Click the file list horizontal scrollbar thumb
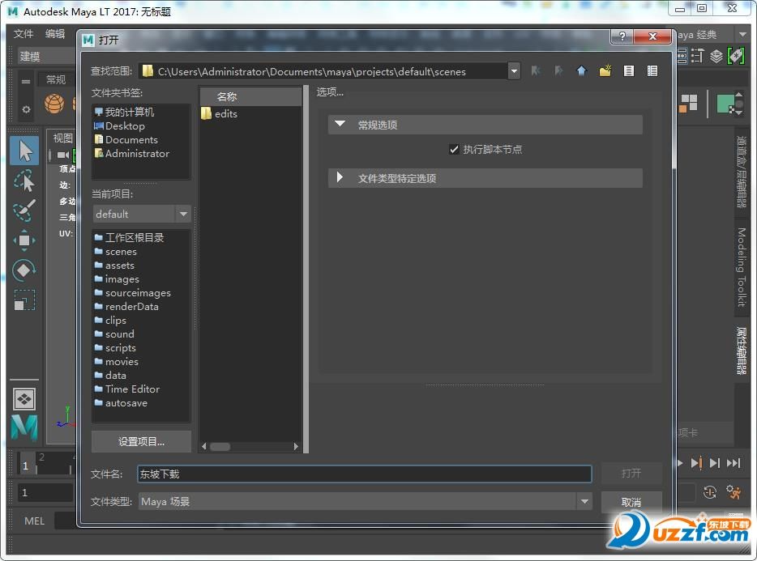 tap(220, 447)
